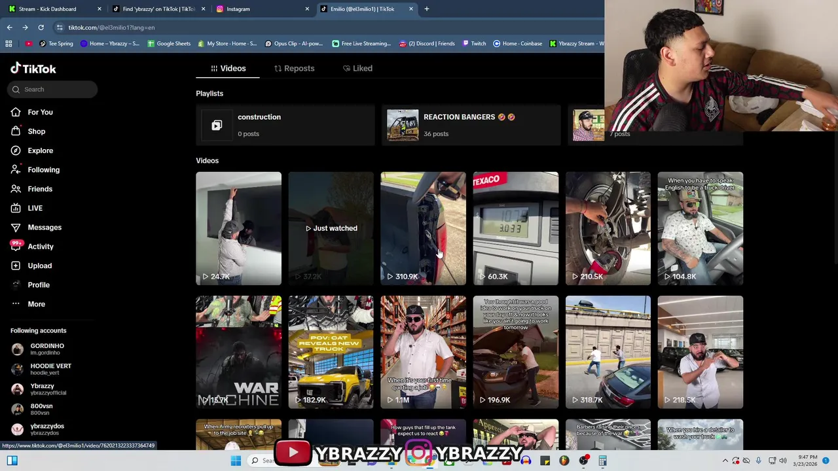
Task: Open the construction playlist
Action: [285, 125]
